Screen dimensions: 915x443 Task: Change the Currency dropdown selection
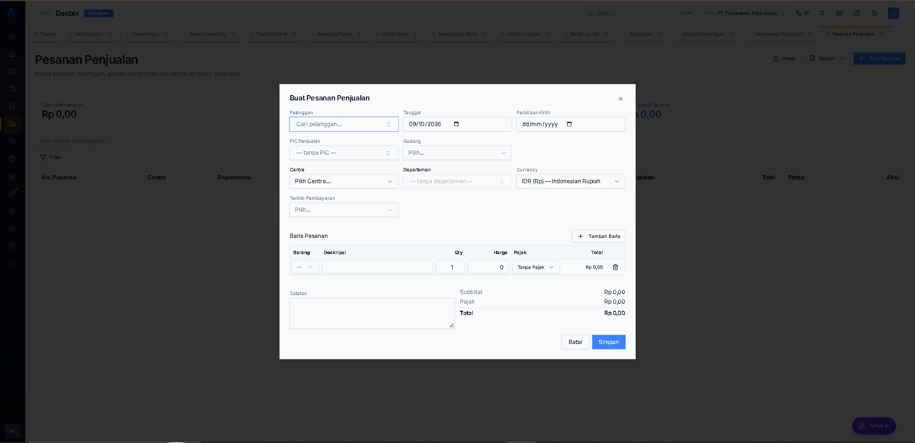click(571, 181)
